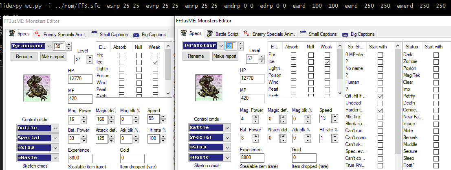Image resolution: width=451 pixels, height=170 pixels.
Task: Open Enemy Specials Anim. tab in right window
Action: point(270,34)
